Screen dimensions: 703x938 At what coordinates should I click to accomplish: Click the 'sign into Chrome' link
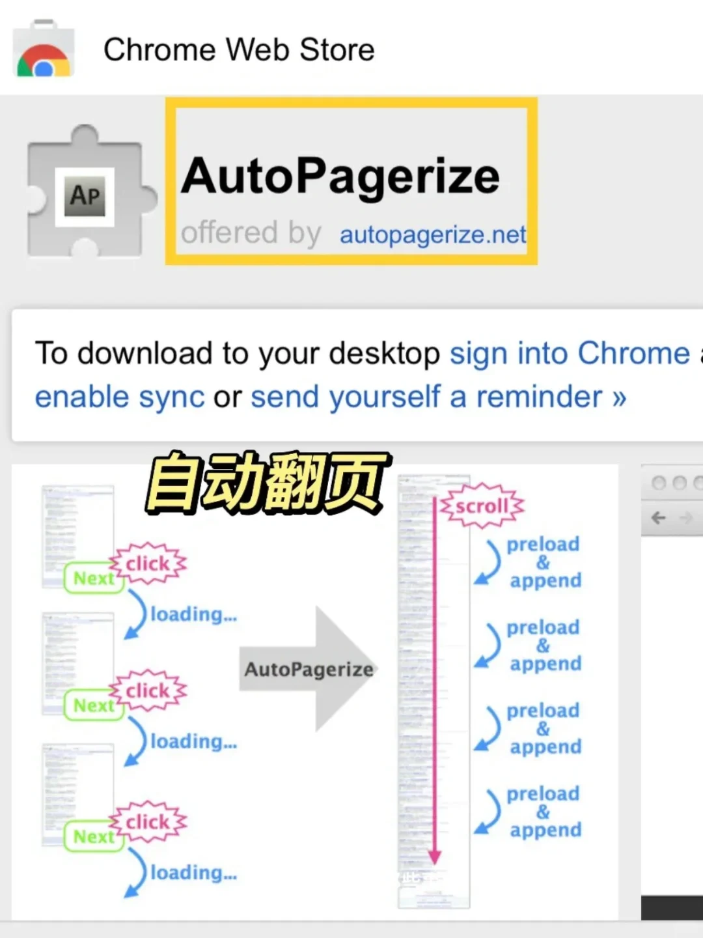click(x=570, y=353)
